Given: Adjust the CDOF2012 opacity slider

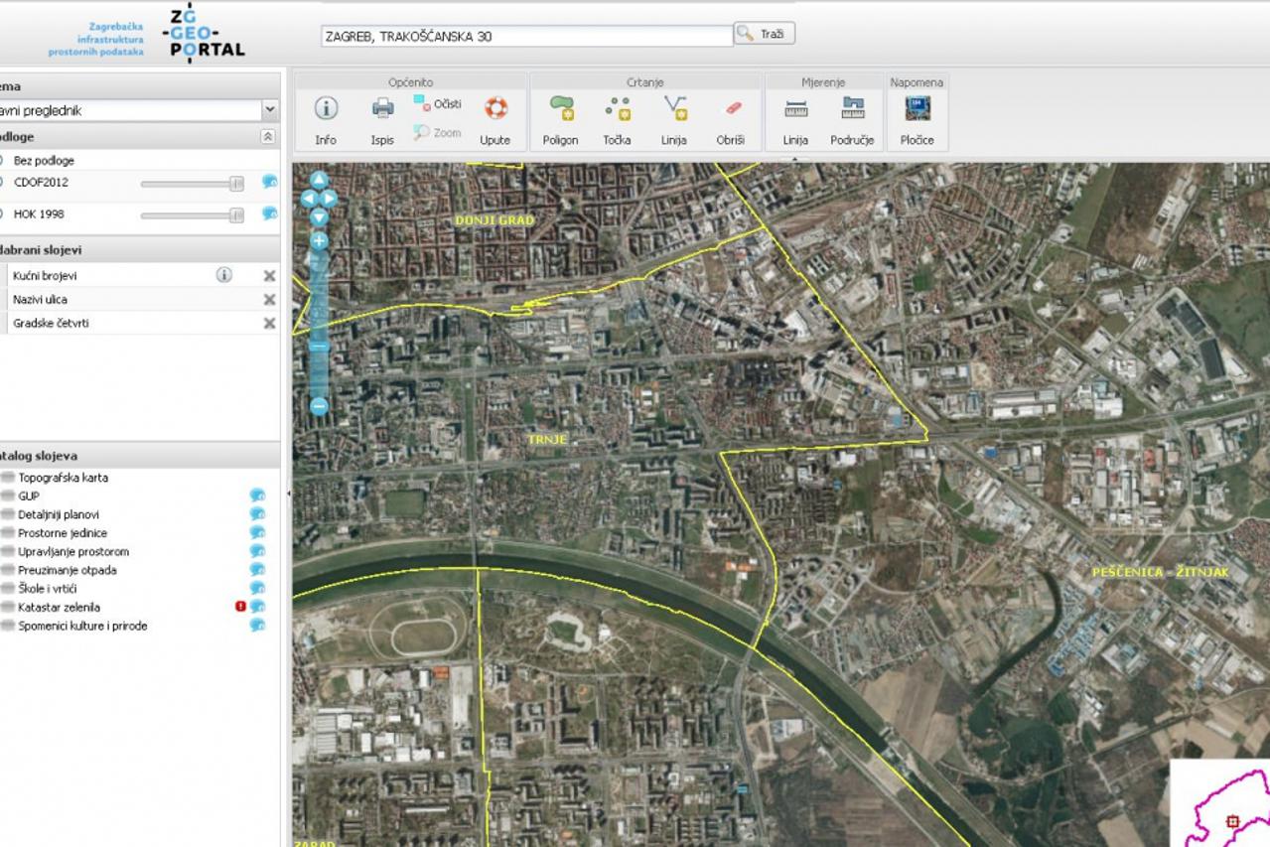Looking at the screenshot, I should click(236, 184).
